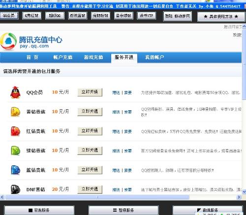Click the yellow diamond icon for 黄钻贵族
The width and height of the screenshot is (246, 215).
[x=15, y=112]
